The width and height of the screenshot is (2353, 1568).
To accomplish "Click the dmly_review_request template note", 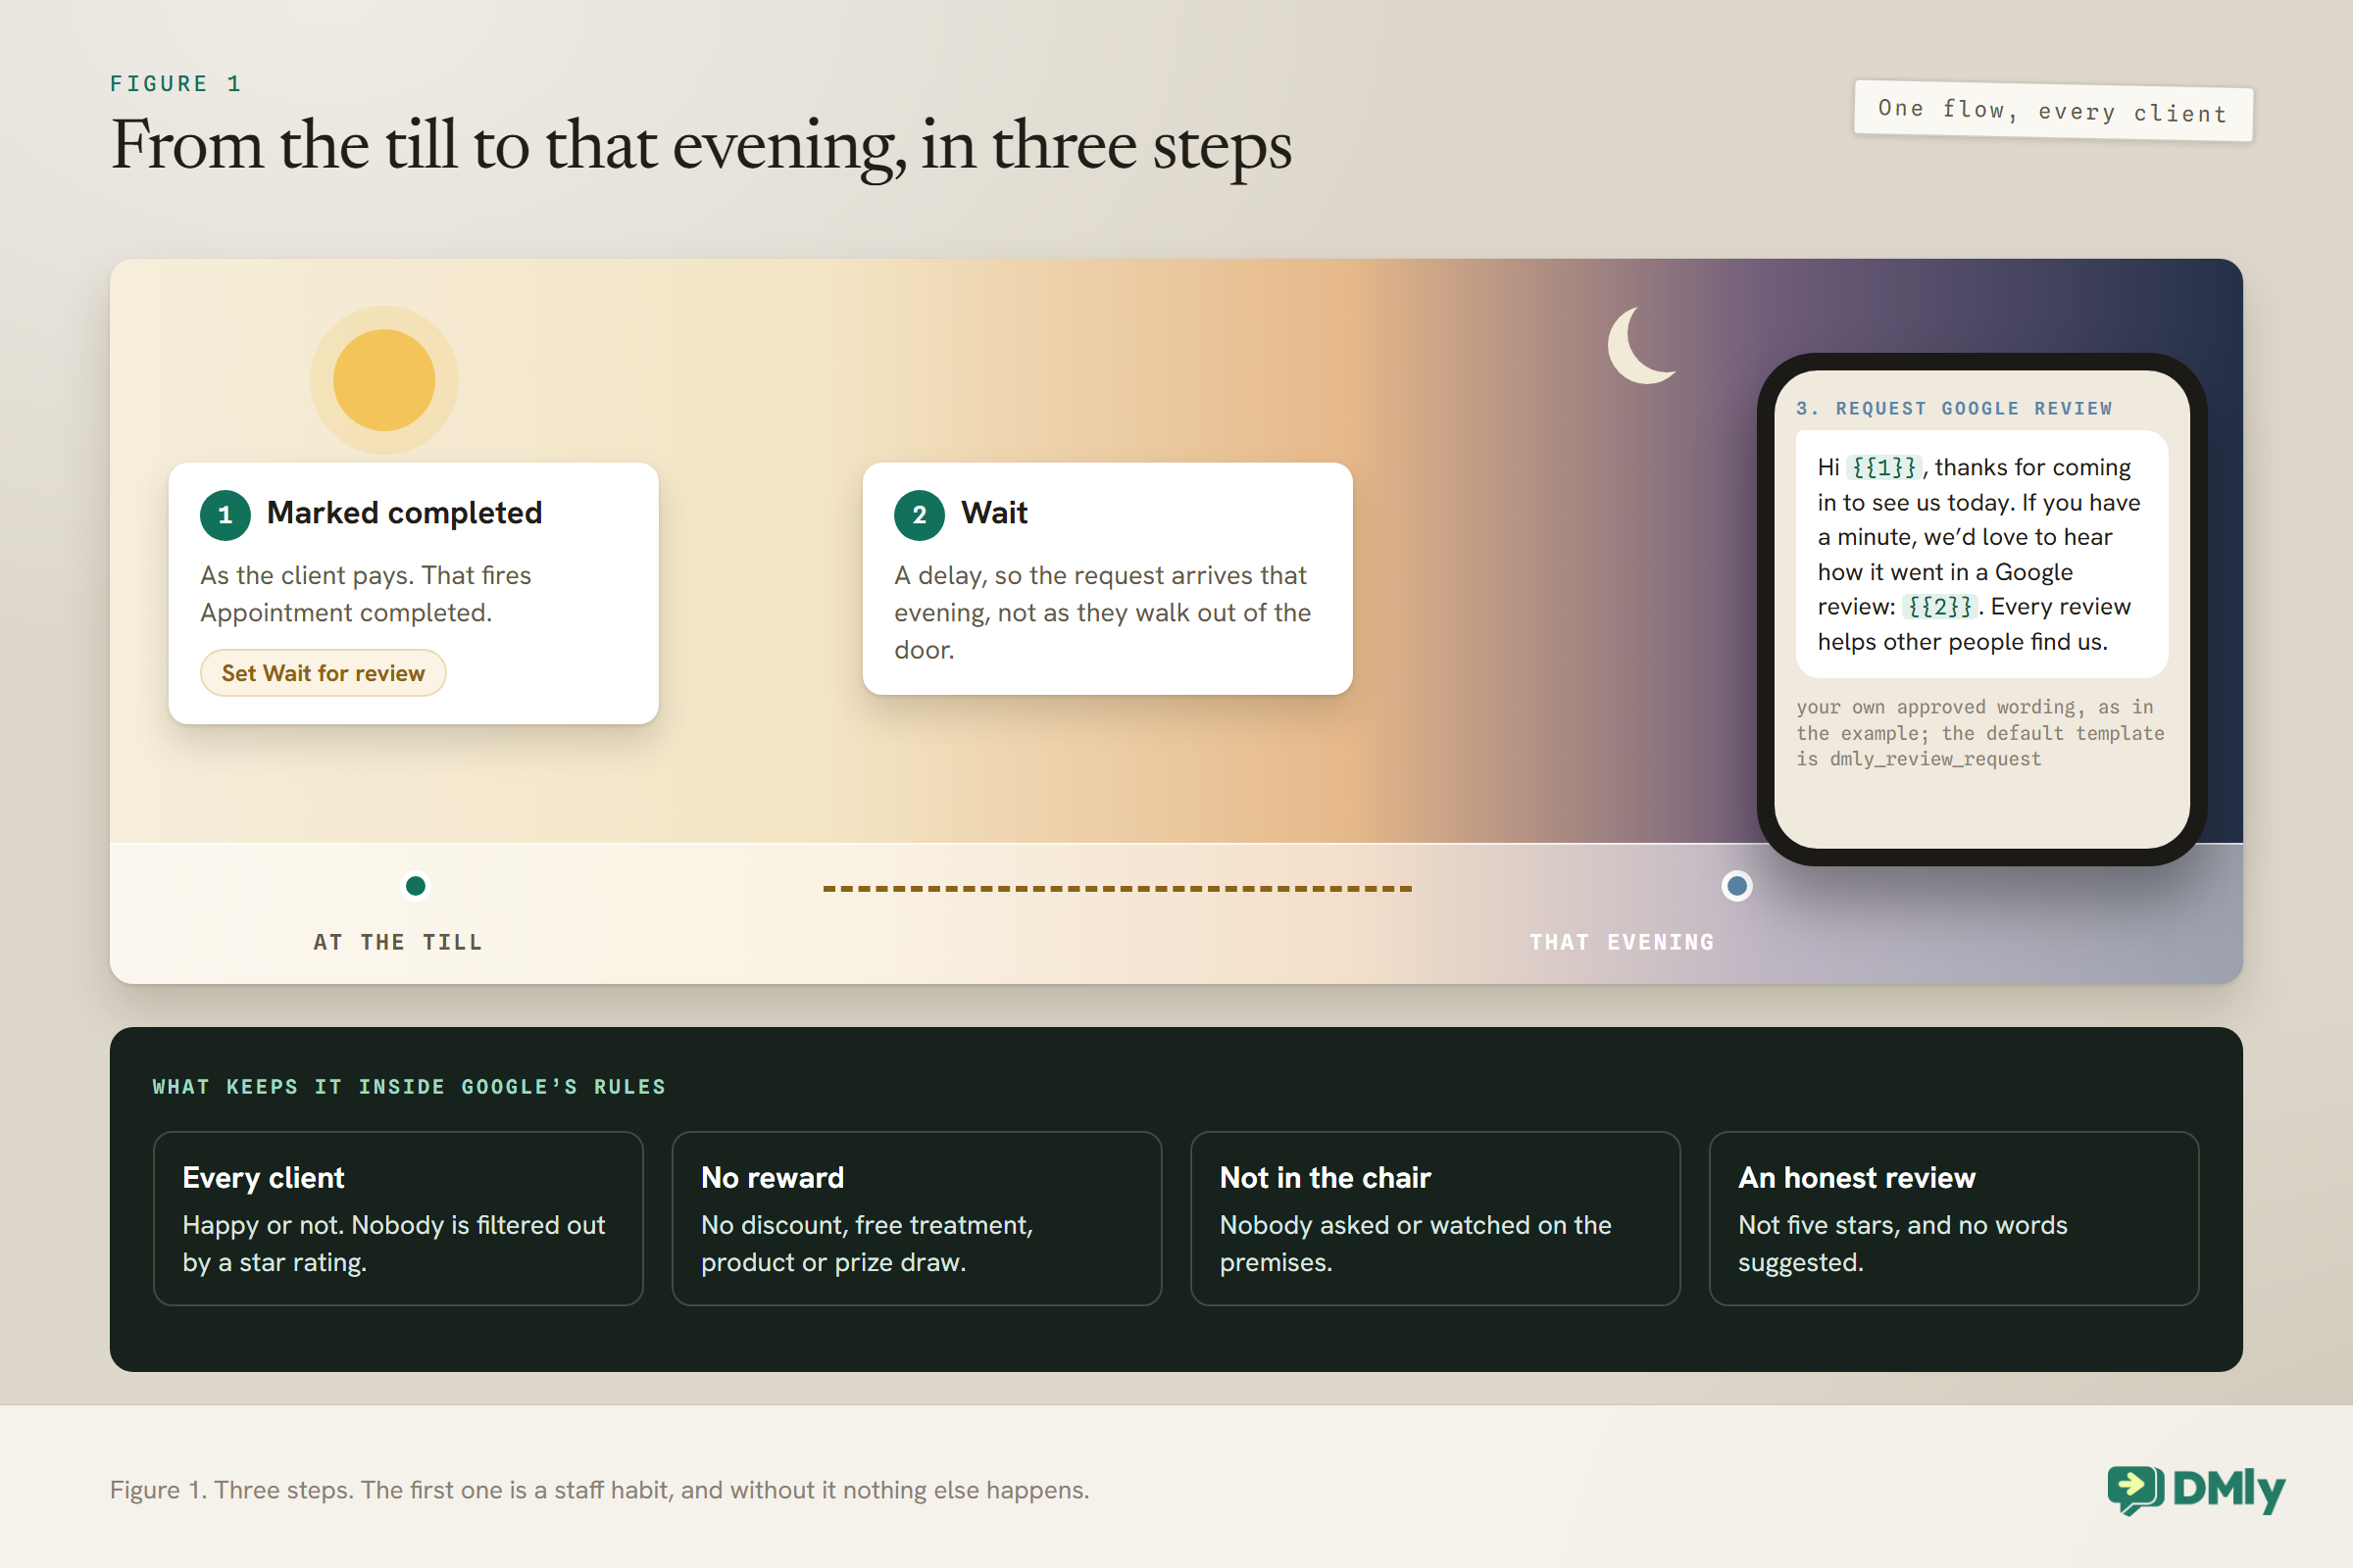I will tap(1978, 733).
